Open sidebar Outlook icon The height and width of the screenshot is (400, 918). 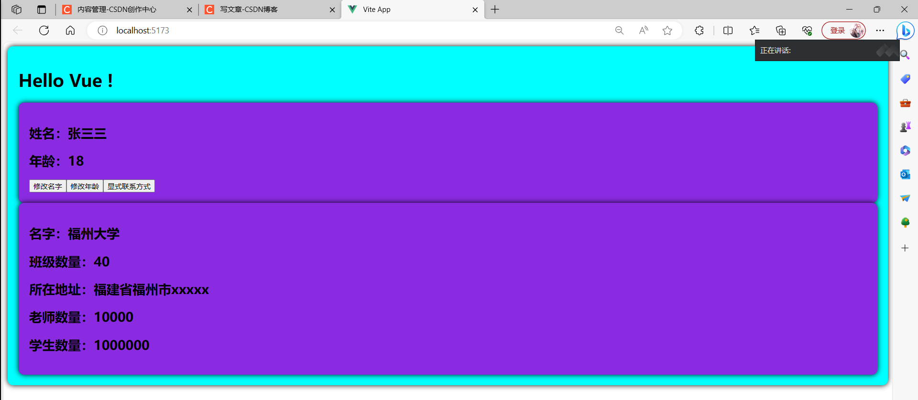(x=905, y=174)
